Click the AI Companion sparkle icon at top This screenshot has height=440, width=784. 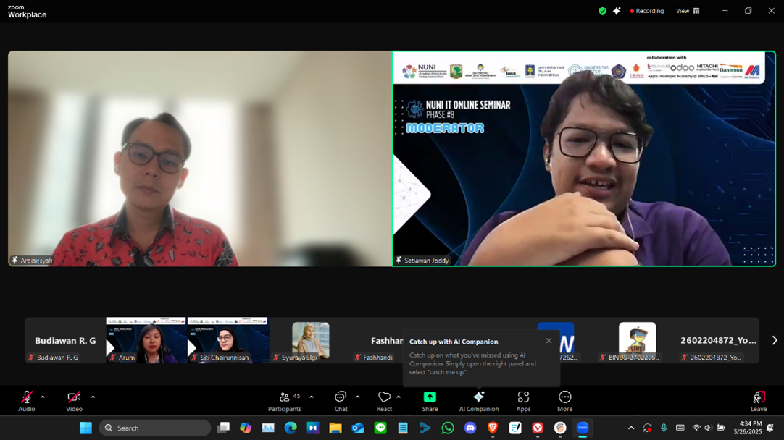617,11
